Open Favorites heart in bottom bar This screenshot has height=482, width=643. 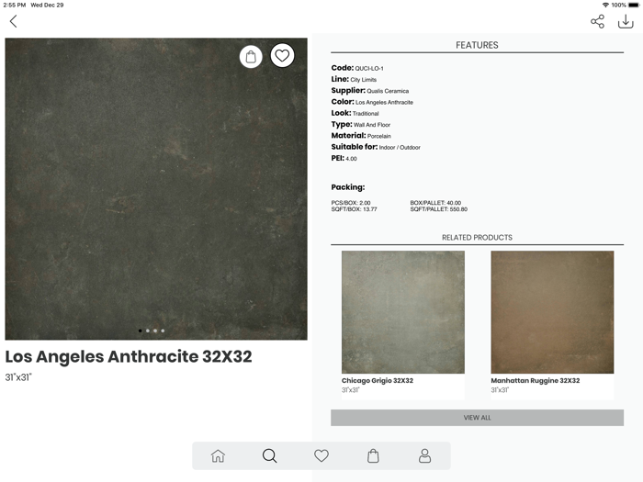coord(321,455)
